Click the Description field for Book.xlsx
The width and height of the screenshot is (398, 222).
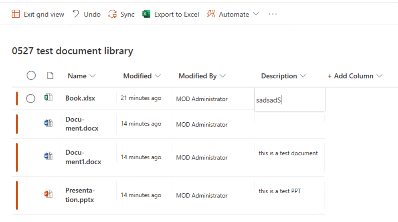point(290,100)
